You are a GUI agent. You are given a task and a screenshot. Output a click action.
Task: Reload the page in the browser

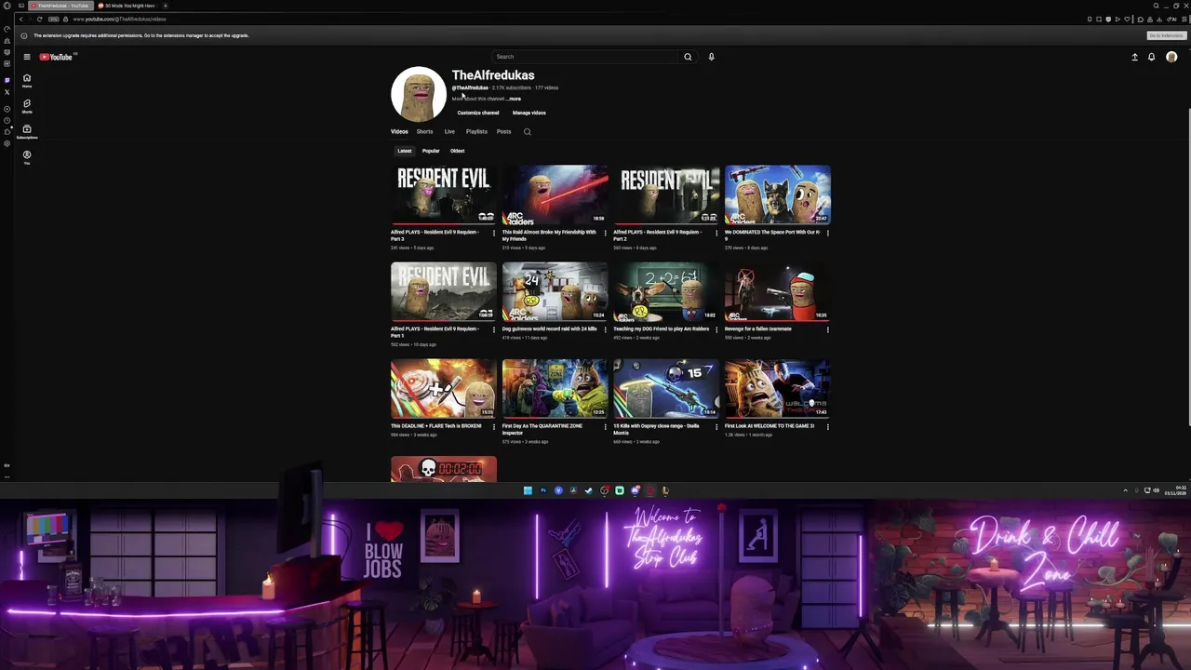click(x=39, y=19)
